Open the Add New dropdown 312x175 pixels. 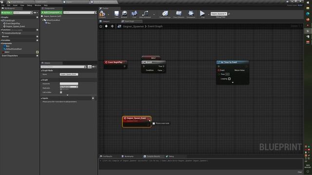click(7, 13)
